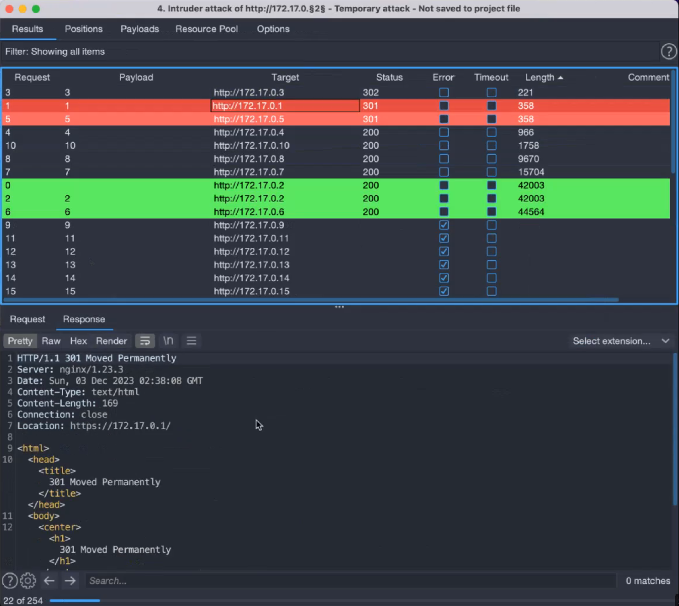Screen dimensions: 679x606
Task: Select the Render view button
Action: (111, 341)
